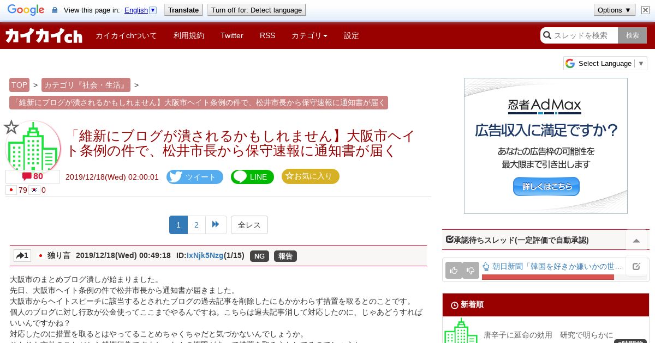Viewport: 655px width, 343px height.
Task: Toggle the favorite star outline icon
Action: coord(11,127)
